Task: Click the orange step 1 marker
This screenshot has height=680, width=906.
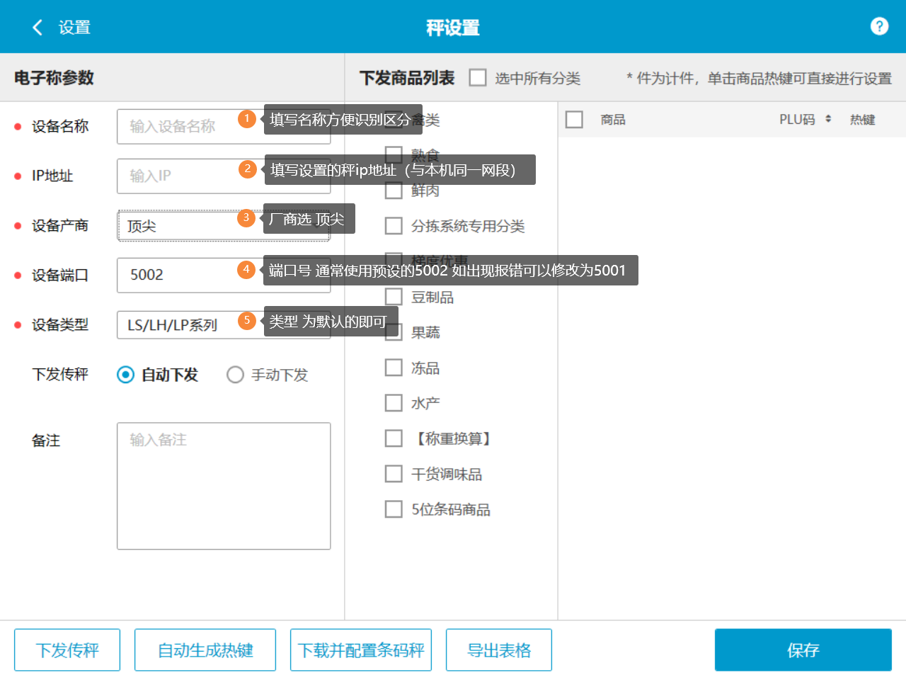Action: click(x=246, y=118)
